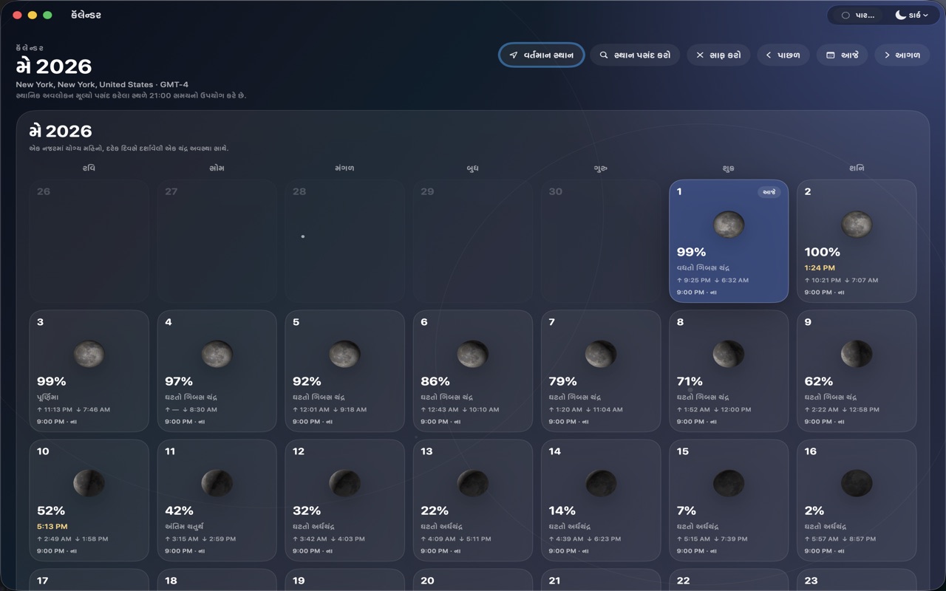The height and width of the screenshot is (591, 946).
Task: Click the ગુરુ weekday header
Action: (601, 168)
